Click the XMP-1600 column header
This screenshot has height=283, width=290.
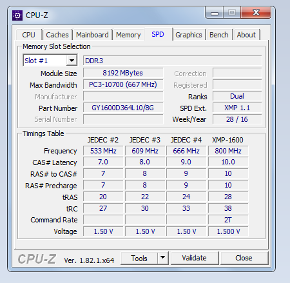click(227, 140)
